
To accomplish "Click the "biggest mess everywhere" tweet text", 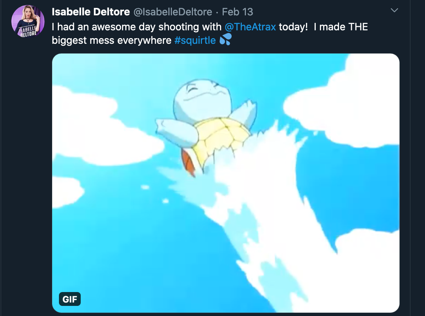I will coord(112,40).
